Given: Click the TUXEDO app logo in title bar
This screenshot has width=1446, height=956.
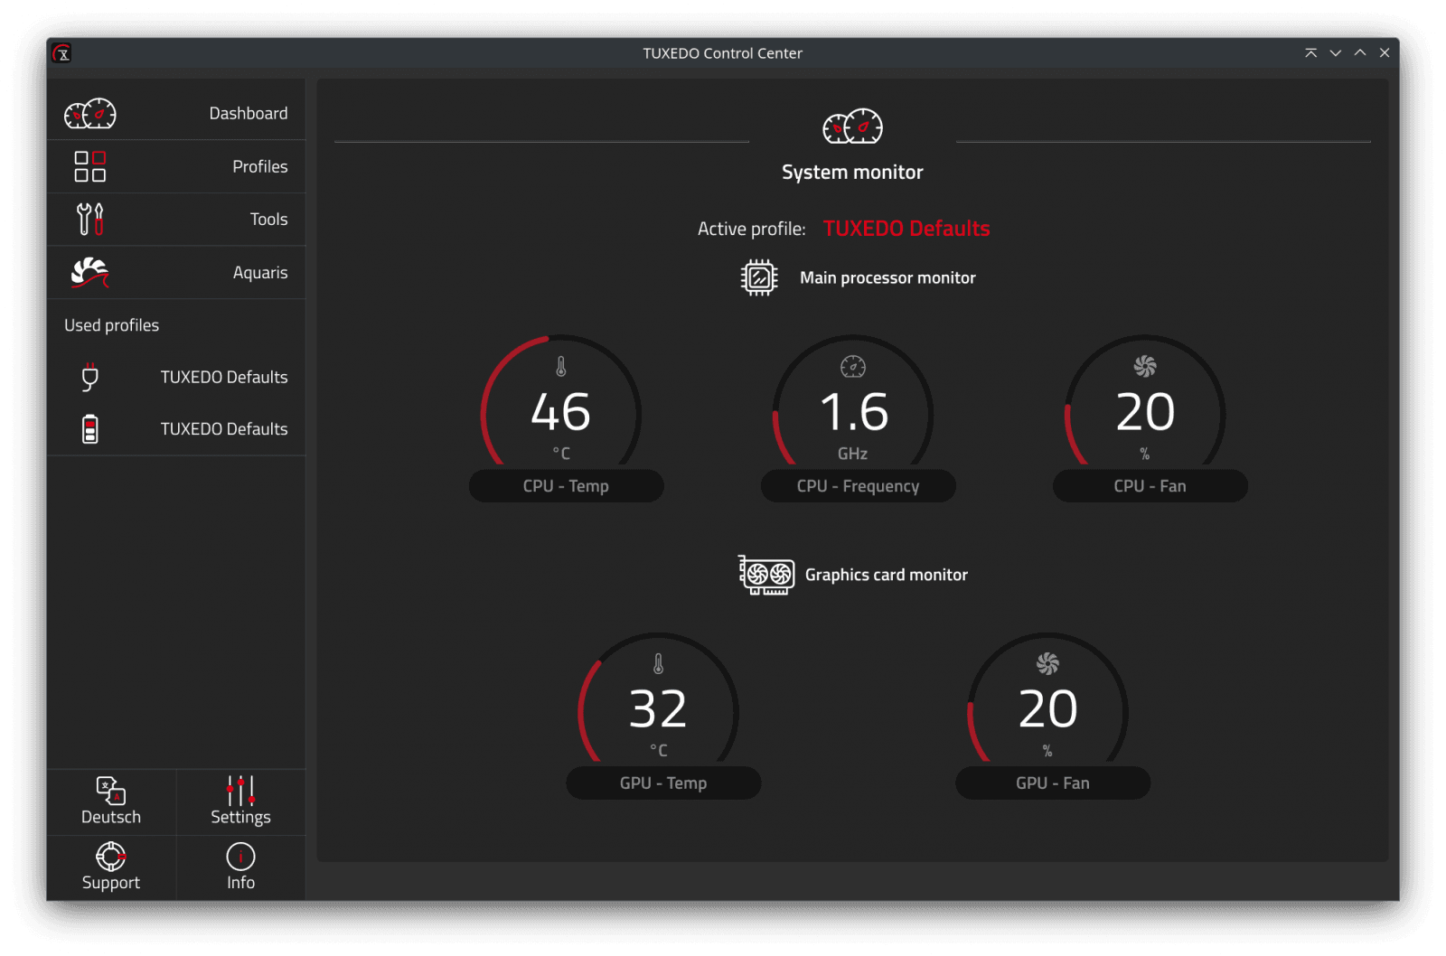Looking at the screenshot, I should click(61, 53).
